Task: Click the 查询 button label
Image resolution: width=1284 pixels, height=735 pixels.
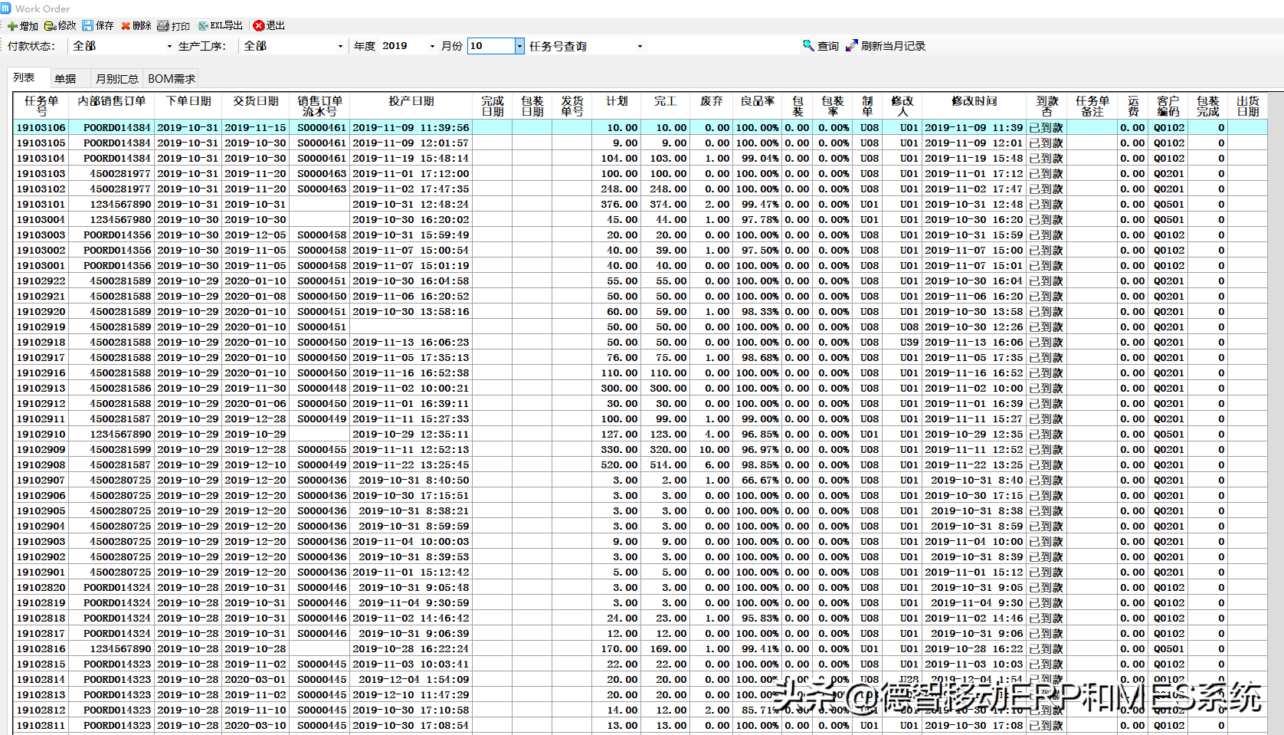Action: click(828, 46)
